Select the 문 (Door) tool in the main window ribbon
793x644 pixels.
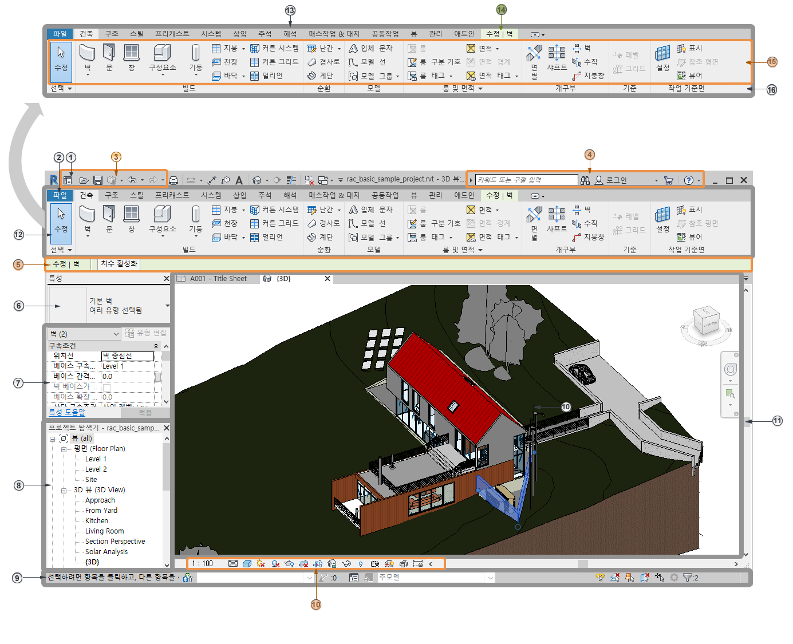pyautogui.click(x=109, y=219)
